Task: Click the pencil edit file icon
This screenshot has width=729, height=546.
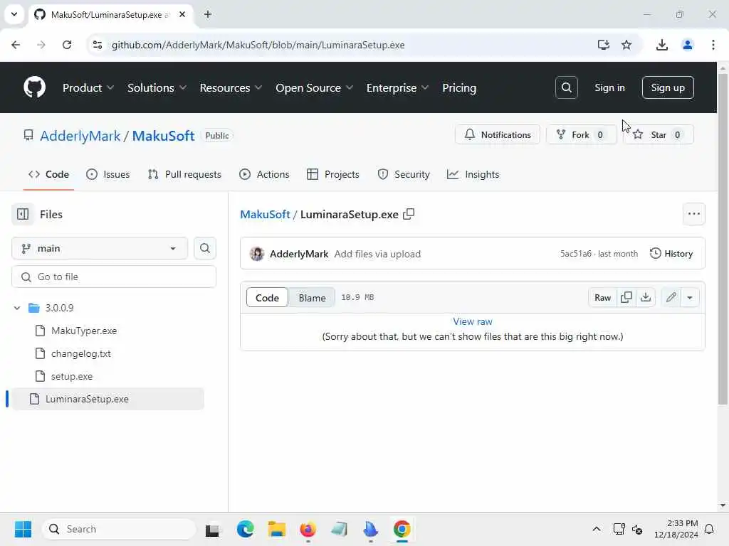Action: pos(671,298)
